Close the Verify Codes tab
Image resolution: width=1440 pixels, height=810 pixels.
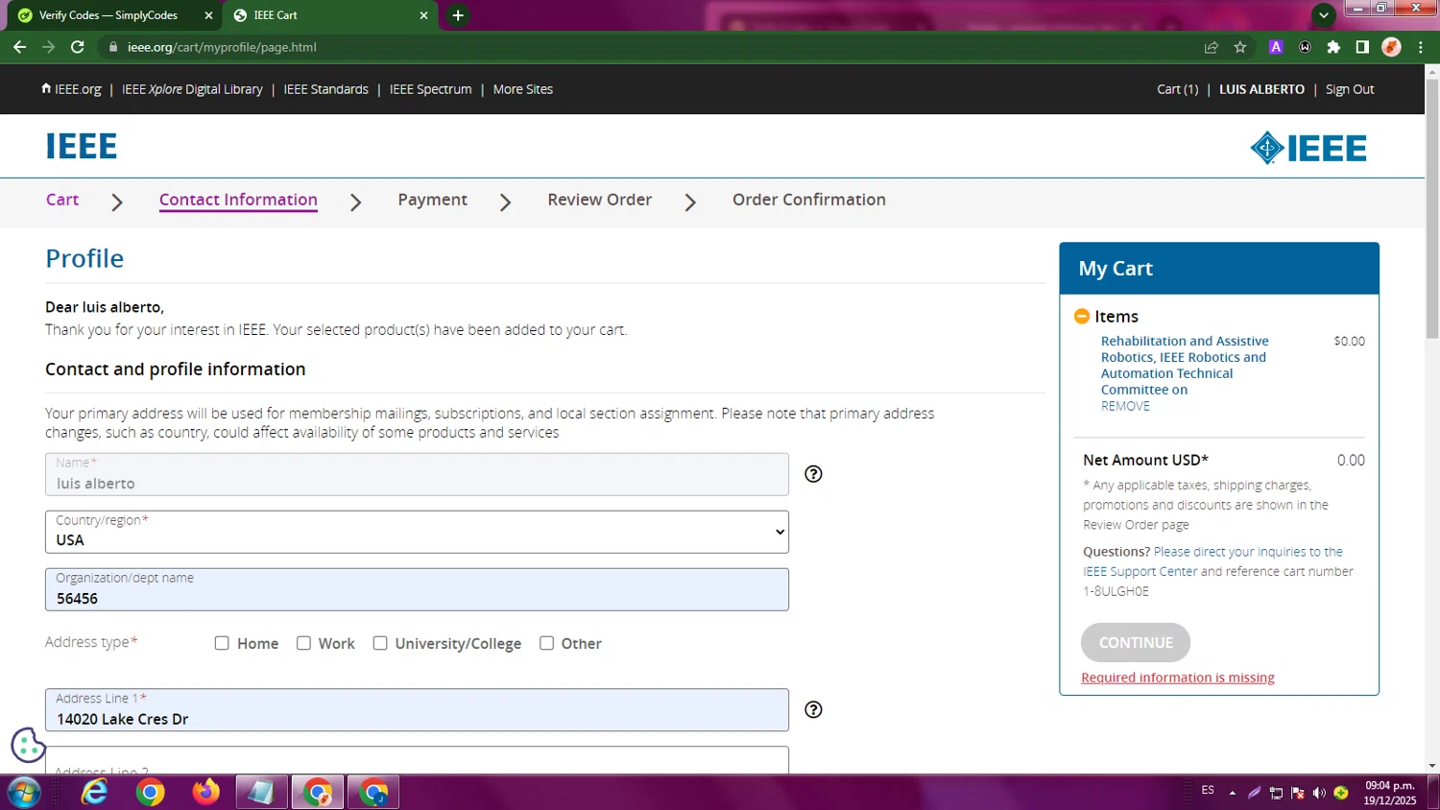coord(208,15)
